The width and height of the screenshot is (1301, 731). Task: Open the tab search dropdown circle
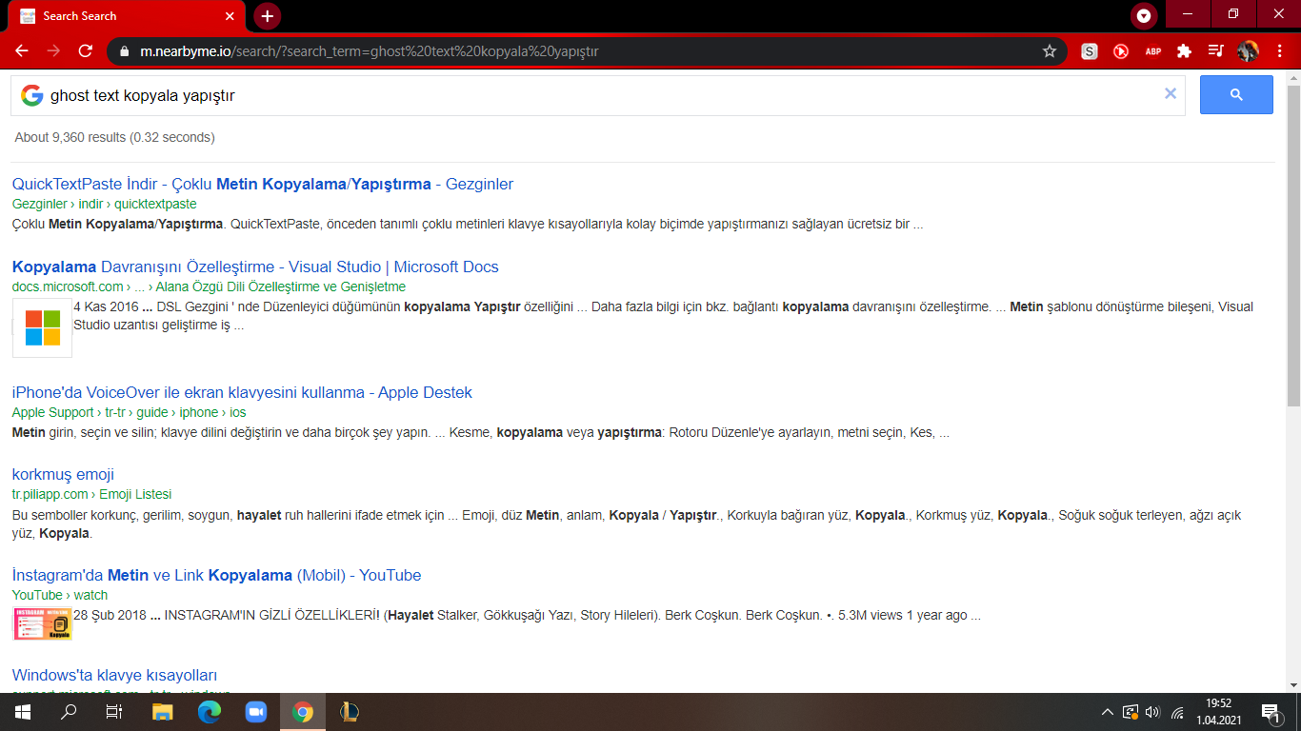(x=1143, y=16)
